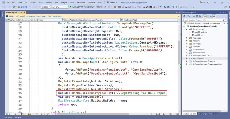The image size is (230, 119).
Task: Go to the next issue with the down arrow
Action: [41, 114]
